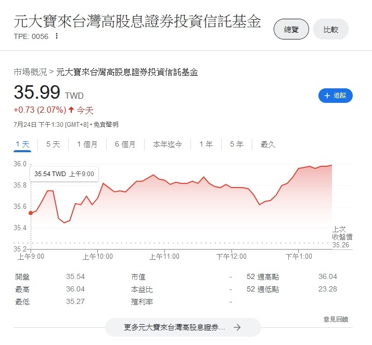Viewport: 372px width, 345px height.
Task: Switch chart range to 1 年
Action: tap(206, 144)
